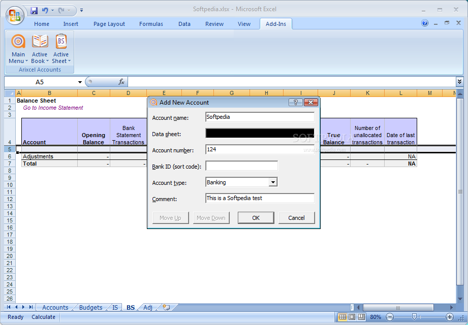This screenshot has width=468, height=325.
Task: Click the zoom slider handle
Action: coord(414,317)
